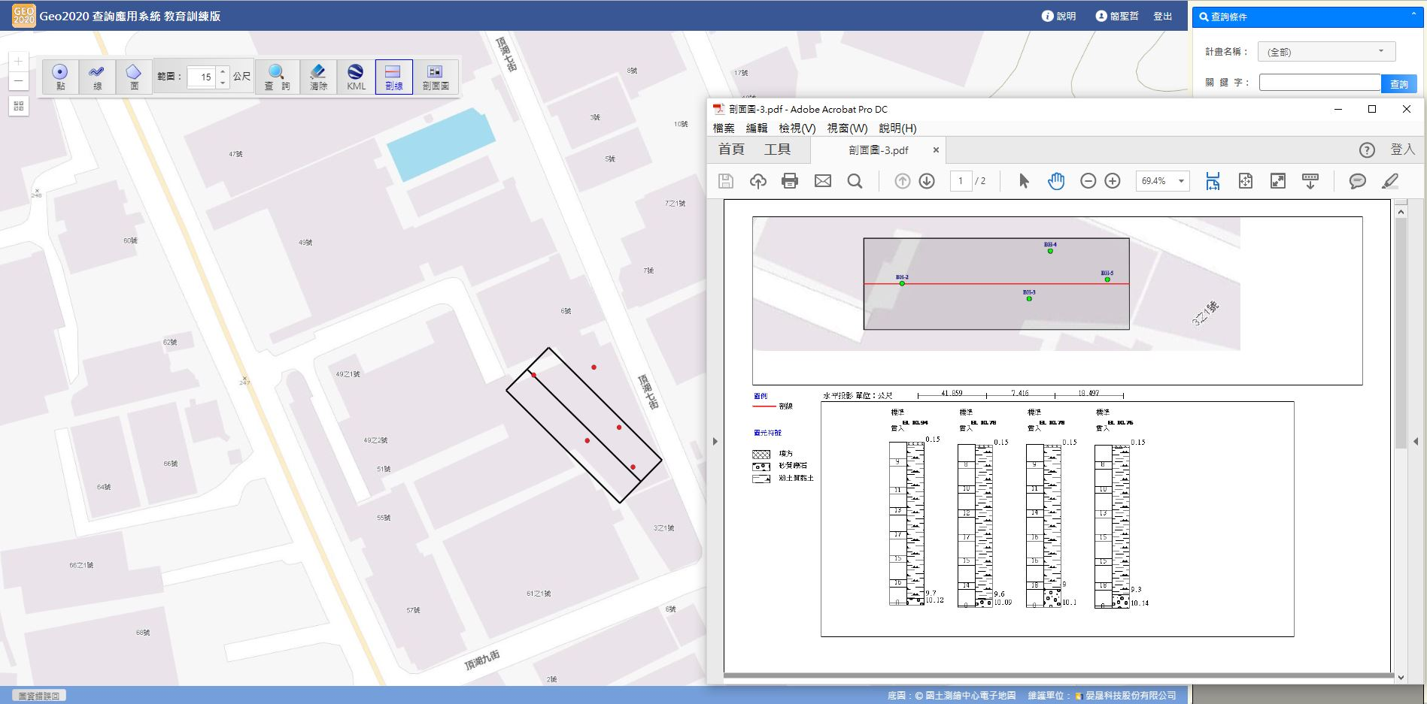Click the 圖資錯誤回 report button
This screenshot has width=1427, height=704.
[38, 696]
